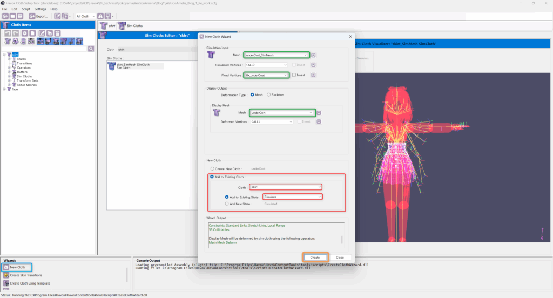Image resolution: width=553 pixels, height=298 pixels.
Task: Open the Script menu
Action: [26, 9]
